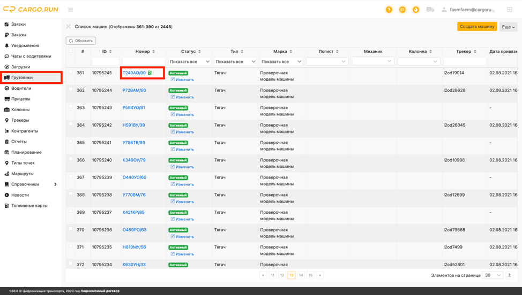Go to page 14 in pagination
This screenshot has height=295, width=522.
[301, 275]
